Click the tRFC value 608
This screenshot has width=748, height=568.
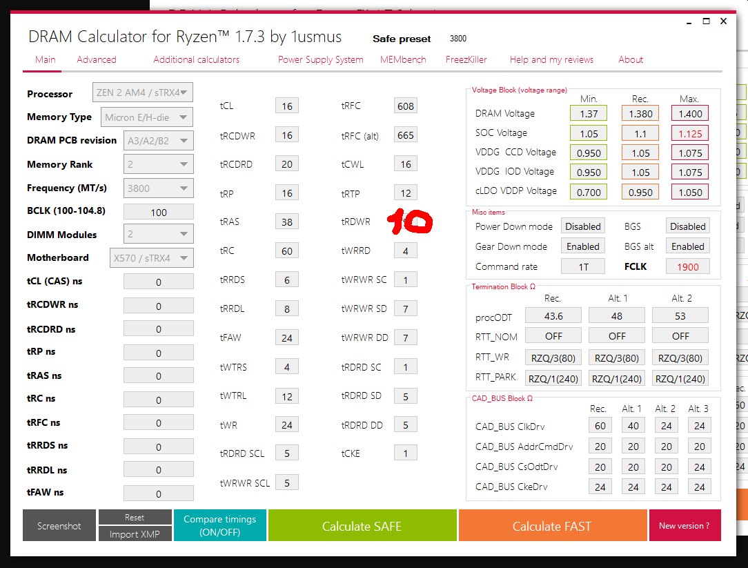(x=406, y=106)
